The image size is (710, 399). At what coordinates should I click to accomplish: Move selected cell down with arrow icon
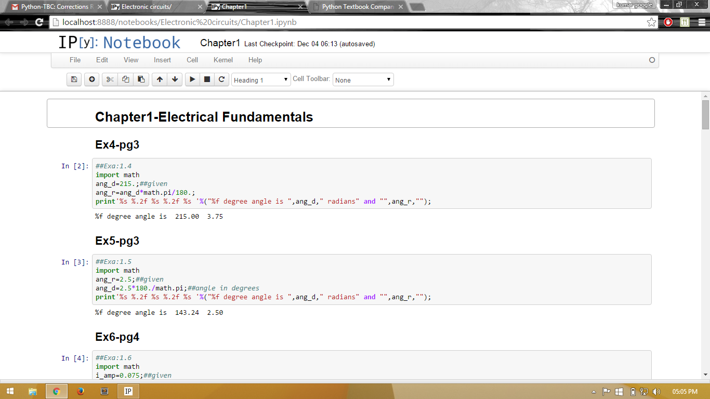tap(175, 79)
